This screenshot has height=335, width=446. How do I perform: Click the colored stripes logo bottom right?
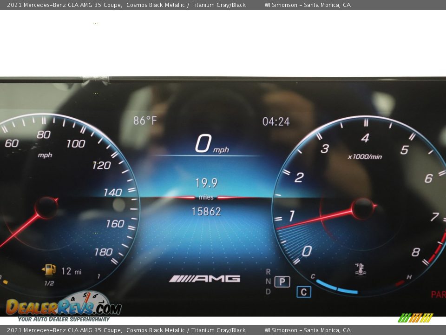(x=415, y=318)
